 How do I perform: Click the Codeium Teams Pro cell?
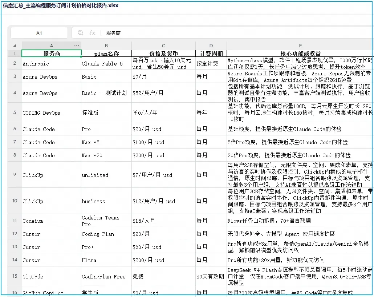[x=106, y=221]
